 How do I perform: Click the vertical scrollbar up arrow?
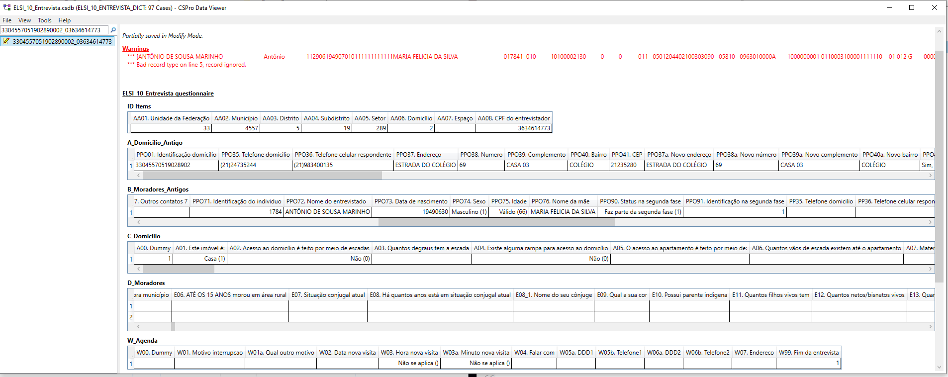(939, 31)
